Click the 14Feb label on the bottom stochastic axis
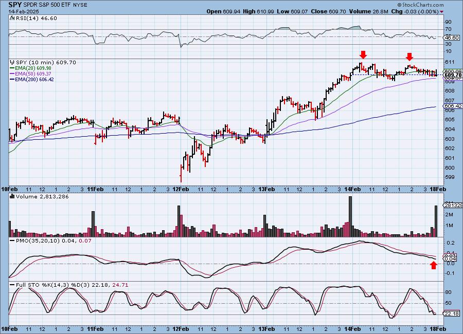 tap(352, 329)
